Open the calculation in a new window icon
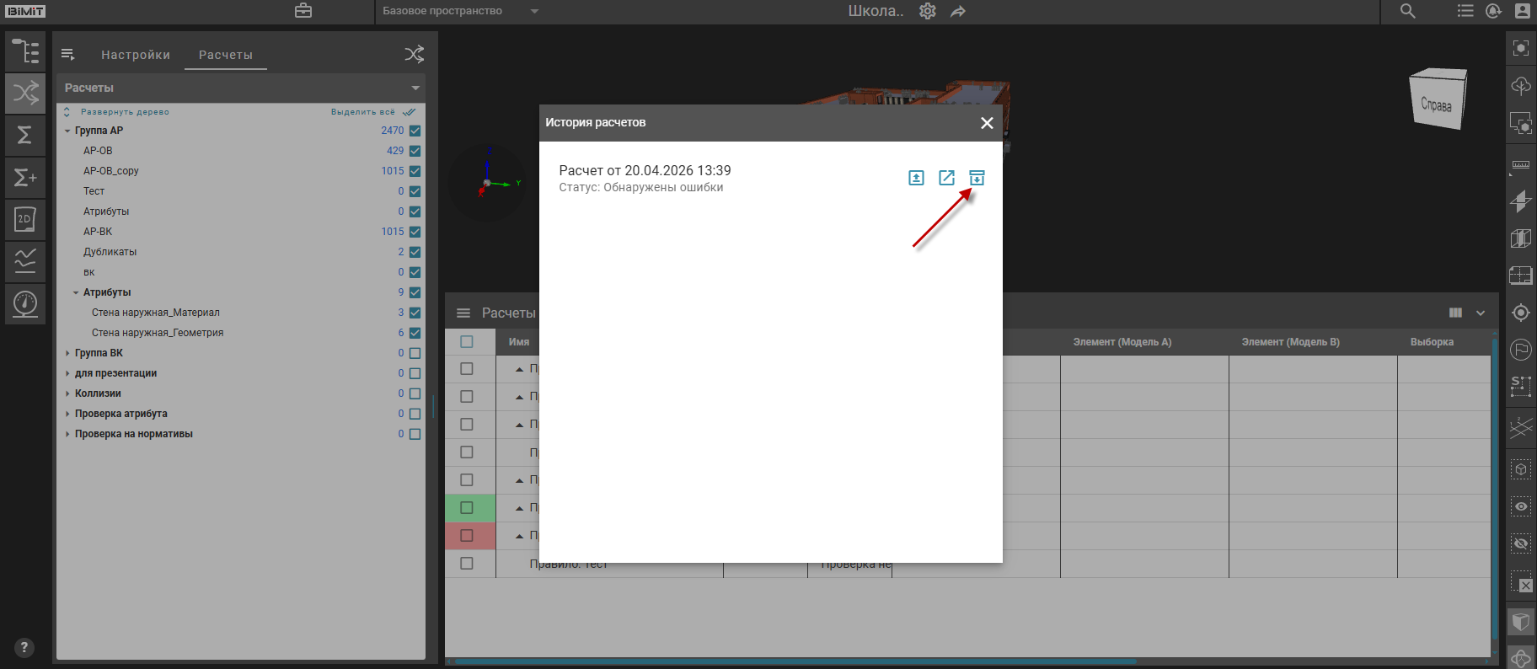 click(946, 178)
